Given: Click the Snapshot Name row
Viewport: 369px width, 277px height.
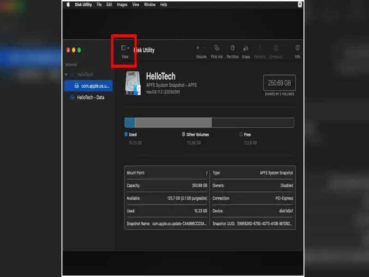Looking at the screenshot, I should tap(167, 223).
